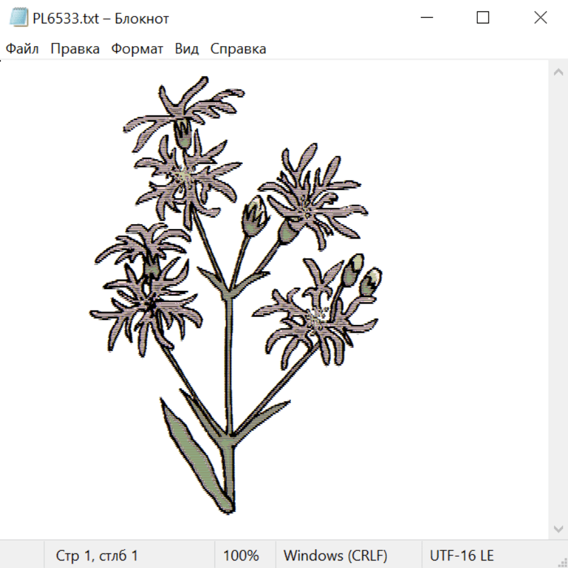
Task: Click the Windows (CRLF) status field
Action: 335,555
